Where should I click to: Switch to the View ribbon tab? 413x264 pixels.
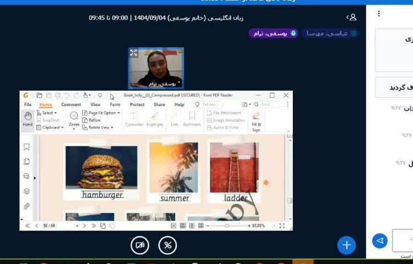pos(95,105)
